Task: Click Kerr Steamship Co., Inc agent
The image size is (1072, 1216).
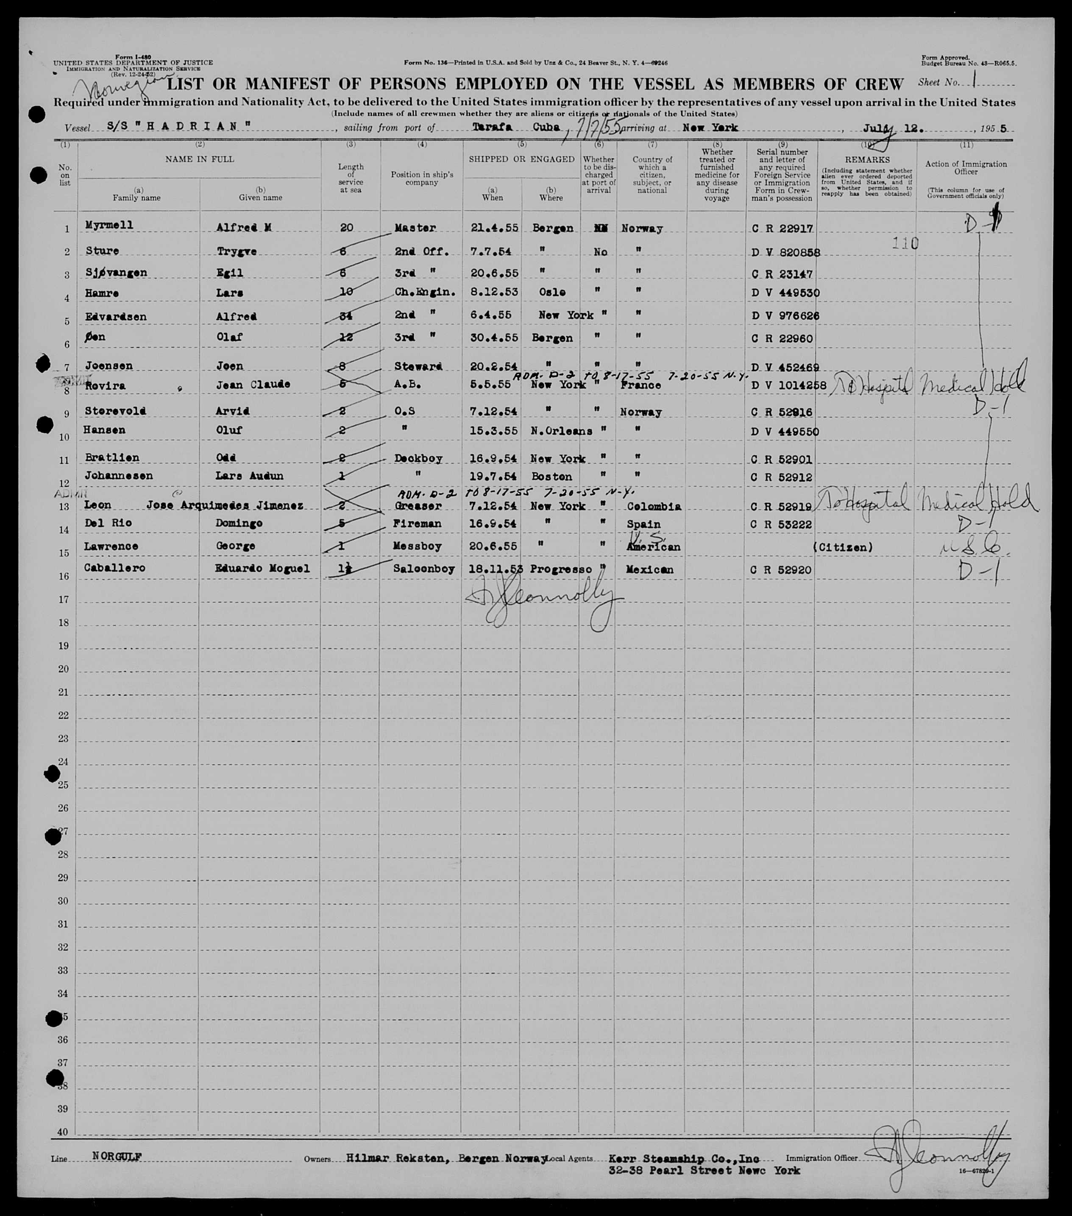Action: (x=684, y=1158)
